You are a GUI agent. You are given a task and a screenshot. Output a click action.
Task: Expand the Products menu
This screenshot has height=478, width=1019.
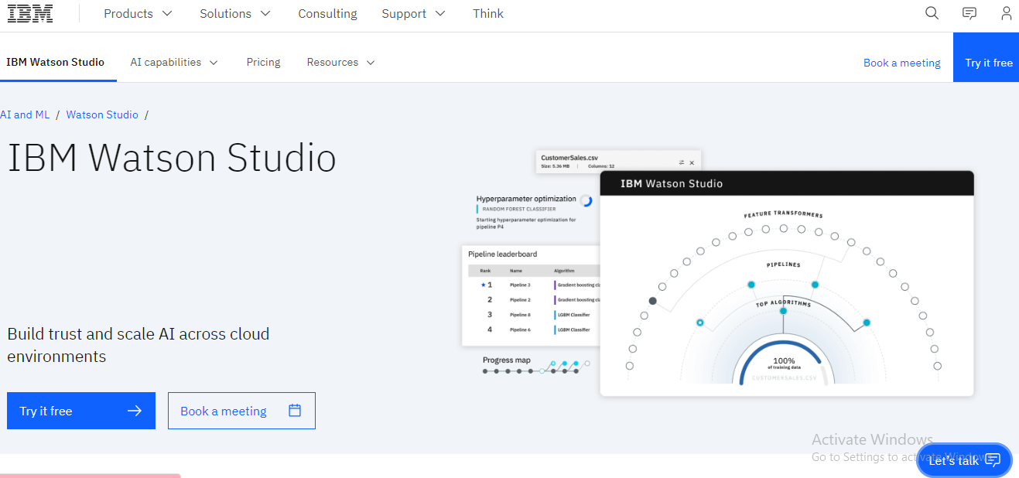click(138, 14)
